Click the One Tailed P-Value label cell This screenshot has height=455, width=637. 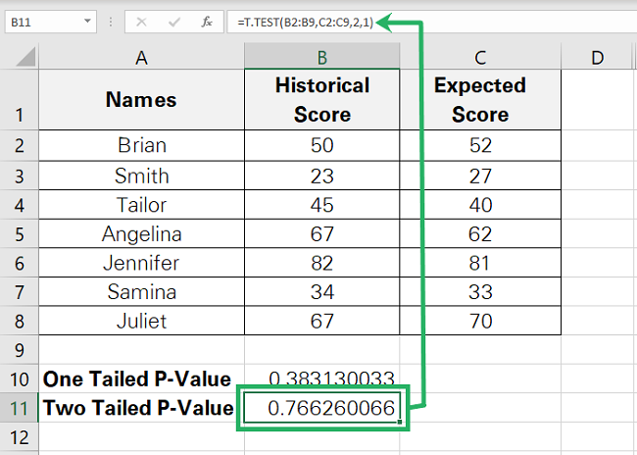pos(141,379)
